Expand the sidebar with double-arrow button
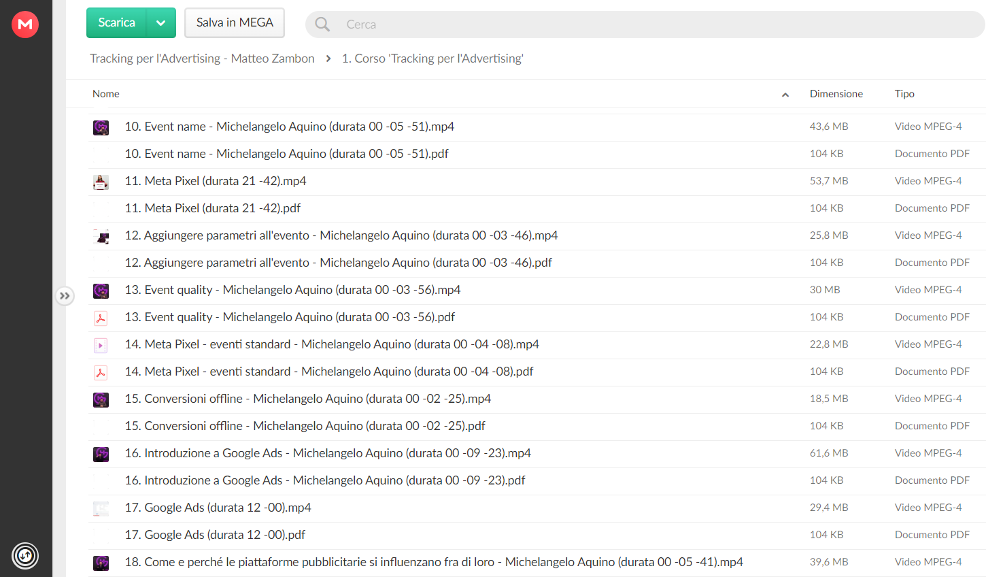986x577 pixels. [65, 296]
